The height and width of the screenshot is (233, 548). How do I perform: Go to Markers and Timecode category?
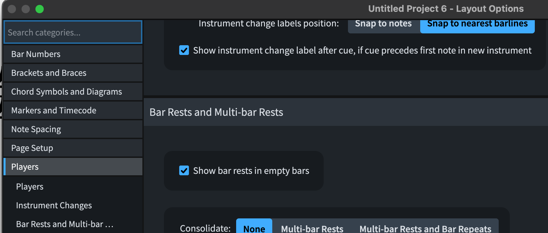[73, 110]
